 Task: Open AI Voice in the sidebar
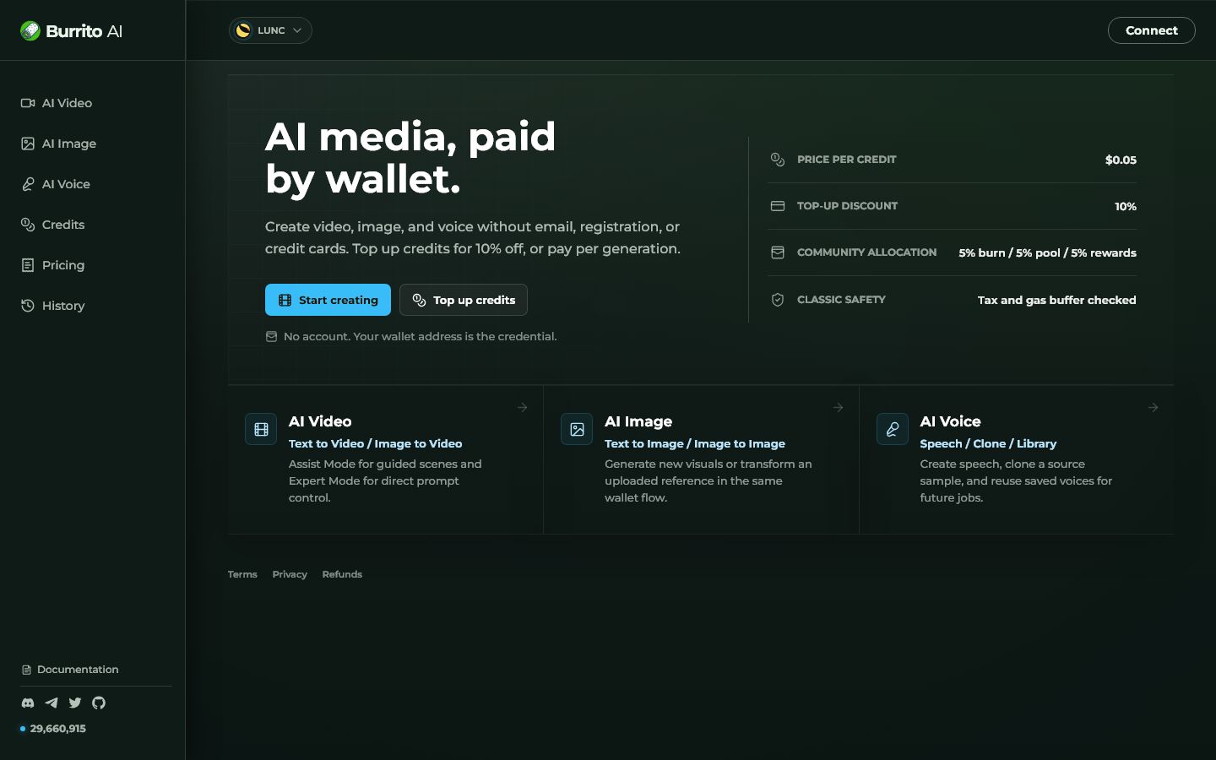pyautogui.click(x=56, y=184)
